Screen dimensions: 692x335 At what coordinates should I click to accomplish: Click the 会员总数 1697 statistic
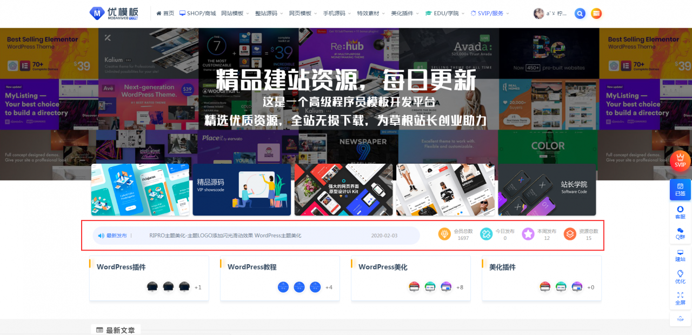pyautogui.click(x=463, y=234)
